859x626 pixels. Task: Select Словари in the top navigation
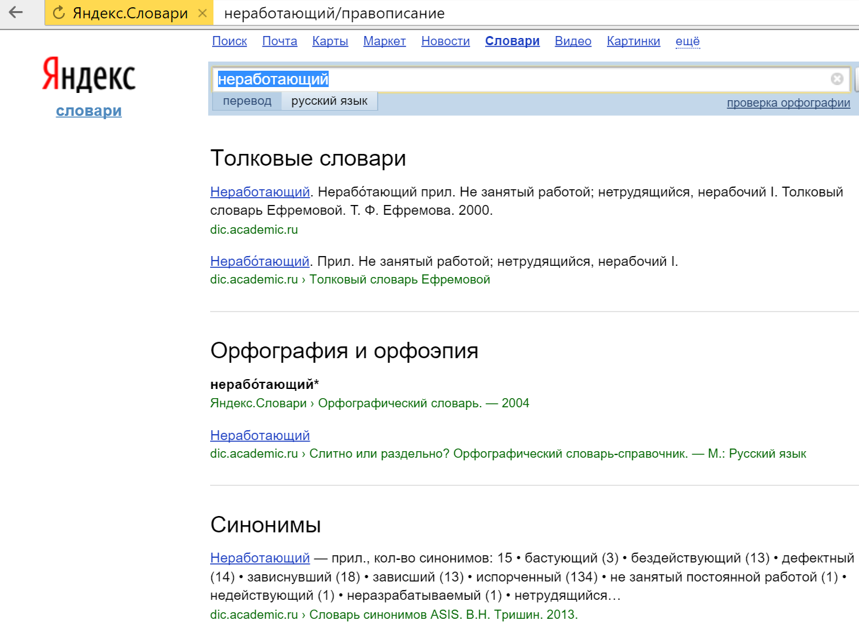tap(512, 41)
